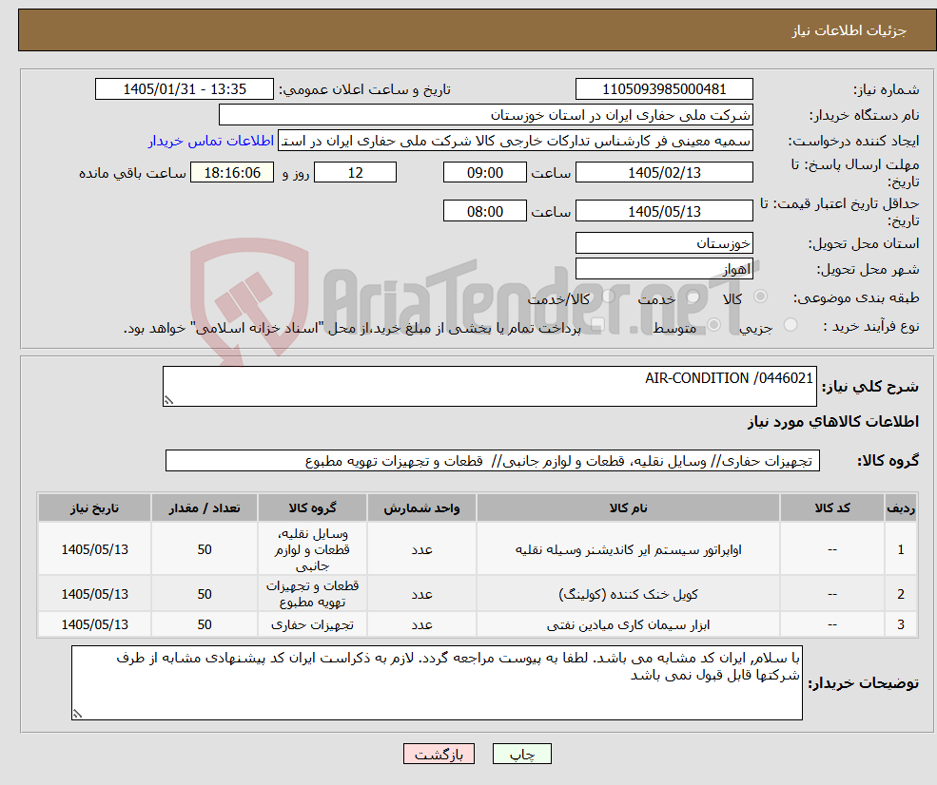Click the buyer notes text area
Viewport: 937px width, 785px height.
click(x=437, y=682)
